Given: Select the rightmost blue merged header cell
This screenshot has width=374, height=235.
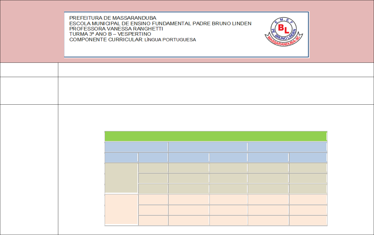Looking at the screenshot, I should [x=287, y=147].
